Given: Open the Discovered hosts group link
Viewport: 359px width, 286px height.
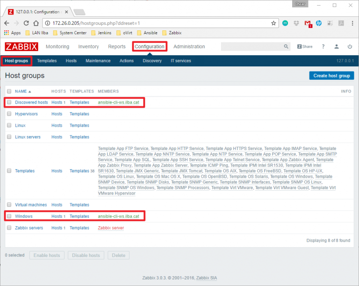Looking at the screenshot, I should [x=31, y=102].
